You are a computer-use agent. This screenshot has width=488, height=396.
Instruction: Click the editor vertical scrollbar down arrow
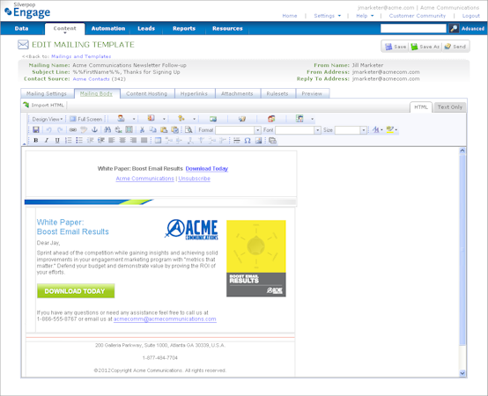(462, 373)
